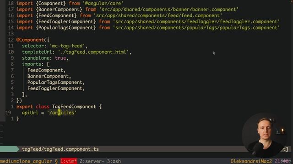Click the import keyword on line 18
Screen dimensions: 293x164
coord(25,3)
